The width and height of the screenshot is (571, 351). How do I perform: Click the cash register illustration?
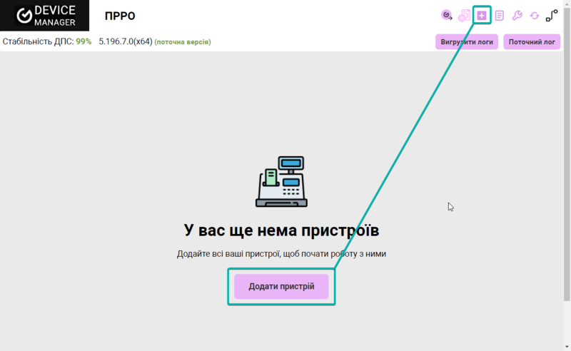coord(281,182)
